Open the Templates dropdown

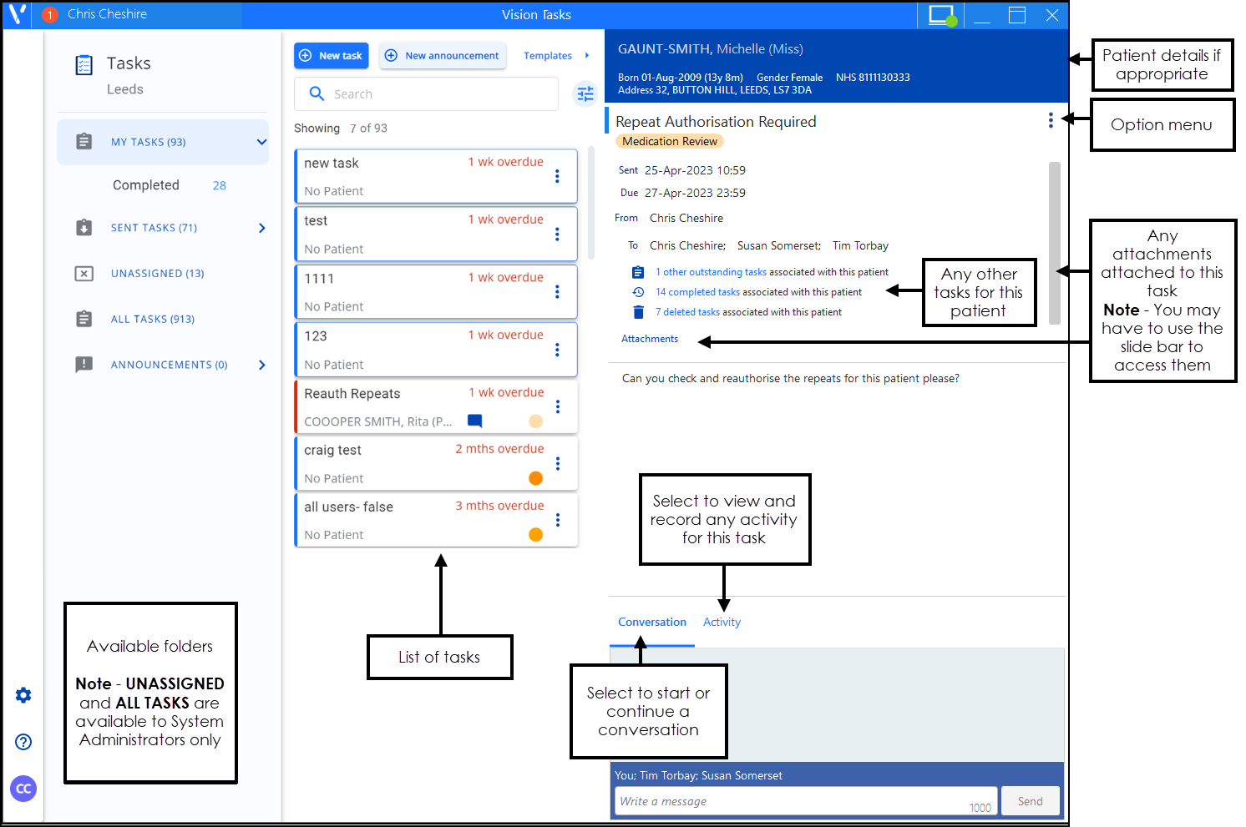click(555, 56)
